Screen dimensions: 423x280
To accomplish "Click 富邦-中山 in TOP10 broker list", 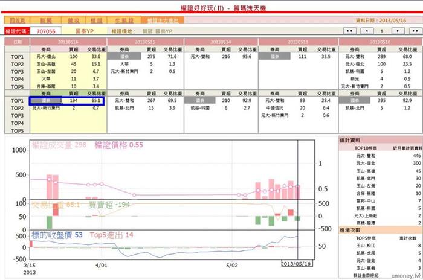I will [366, 201].
